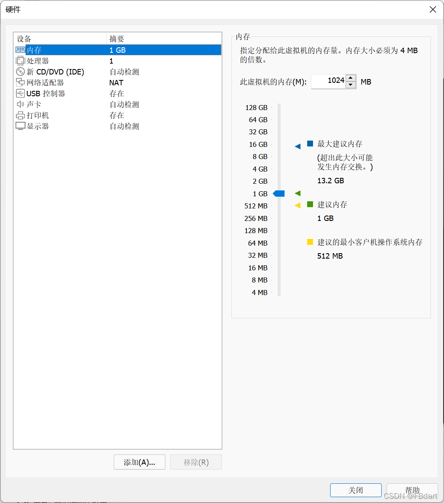Select the 处理器 processor device icon
The image size is (444, 503).
(20, 61)
